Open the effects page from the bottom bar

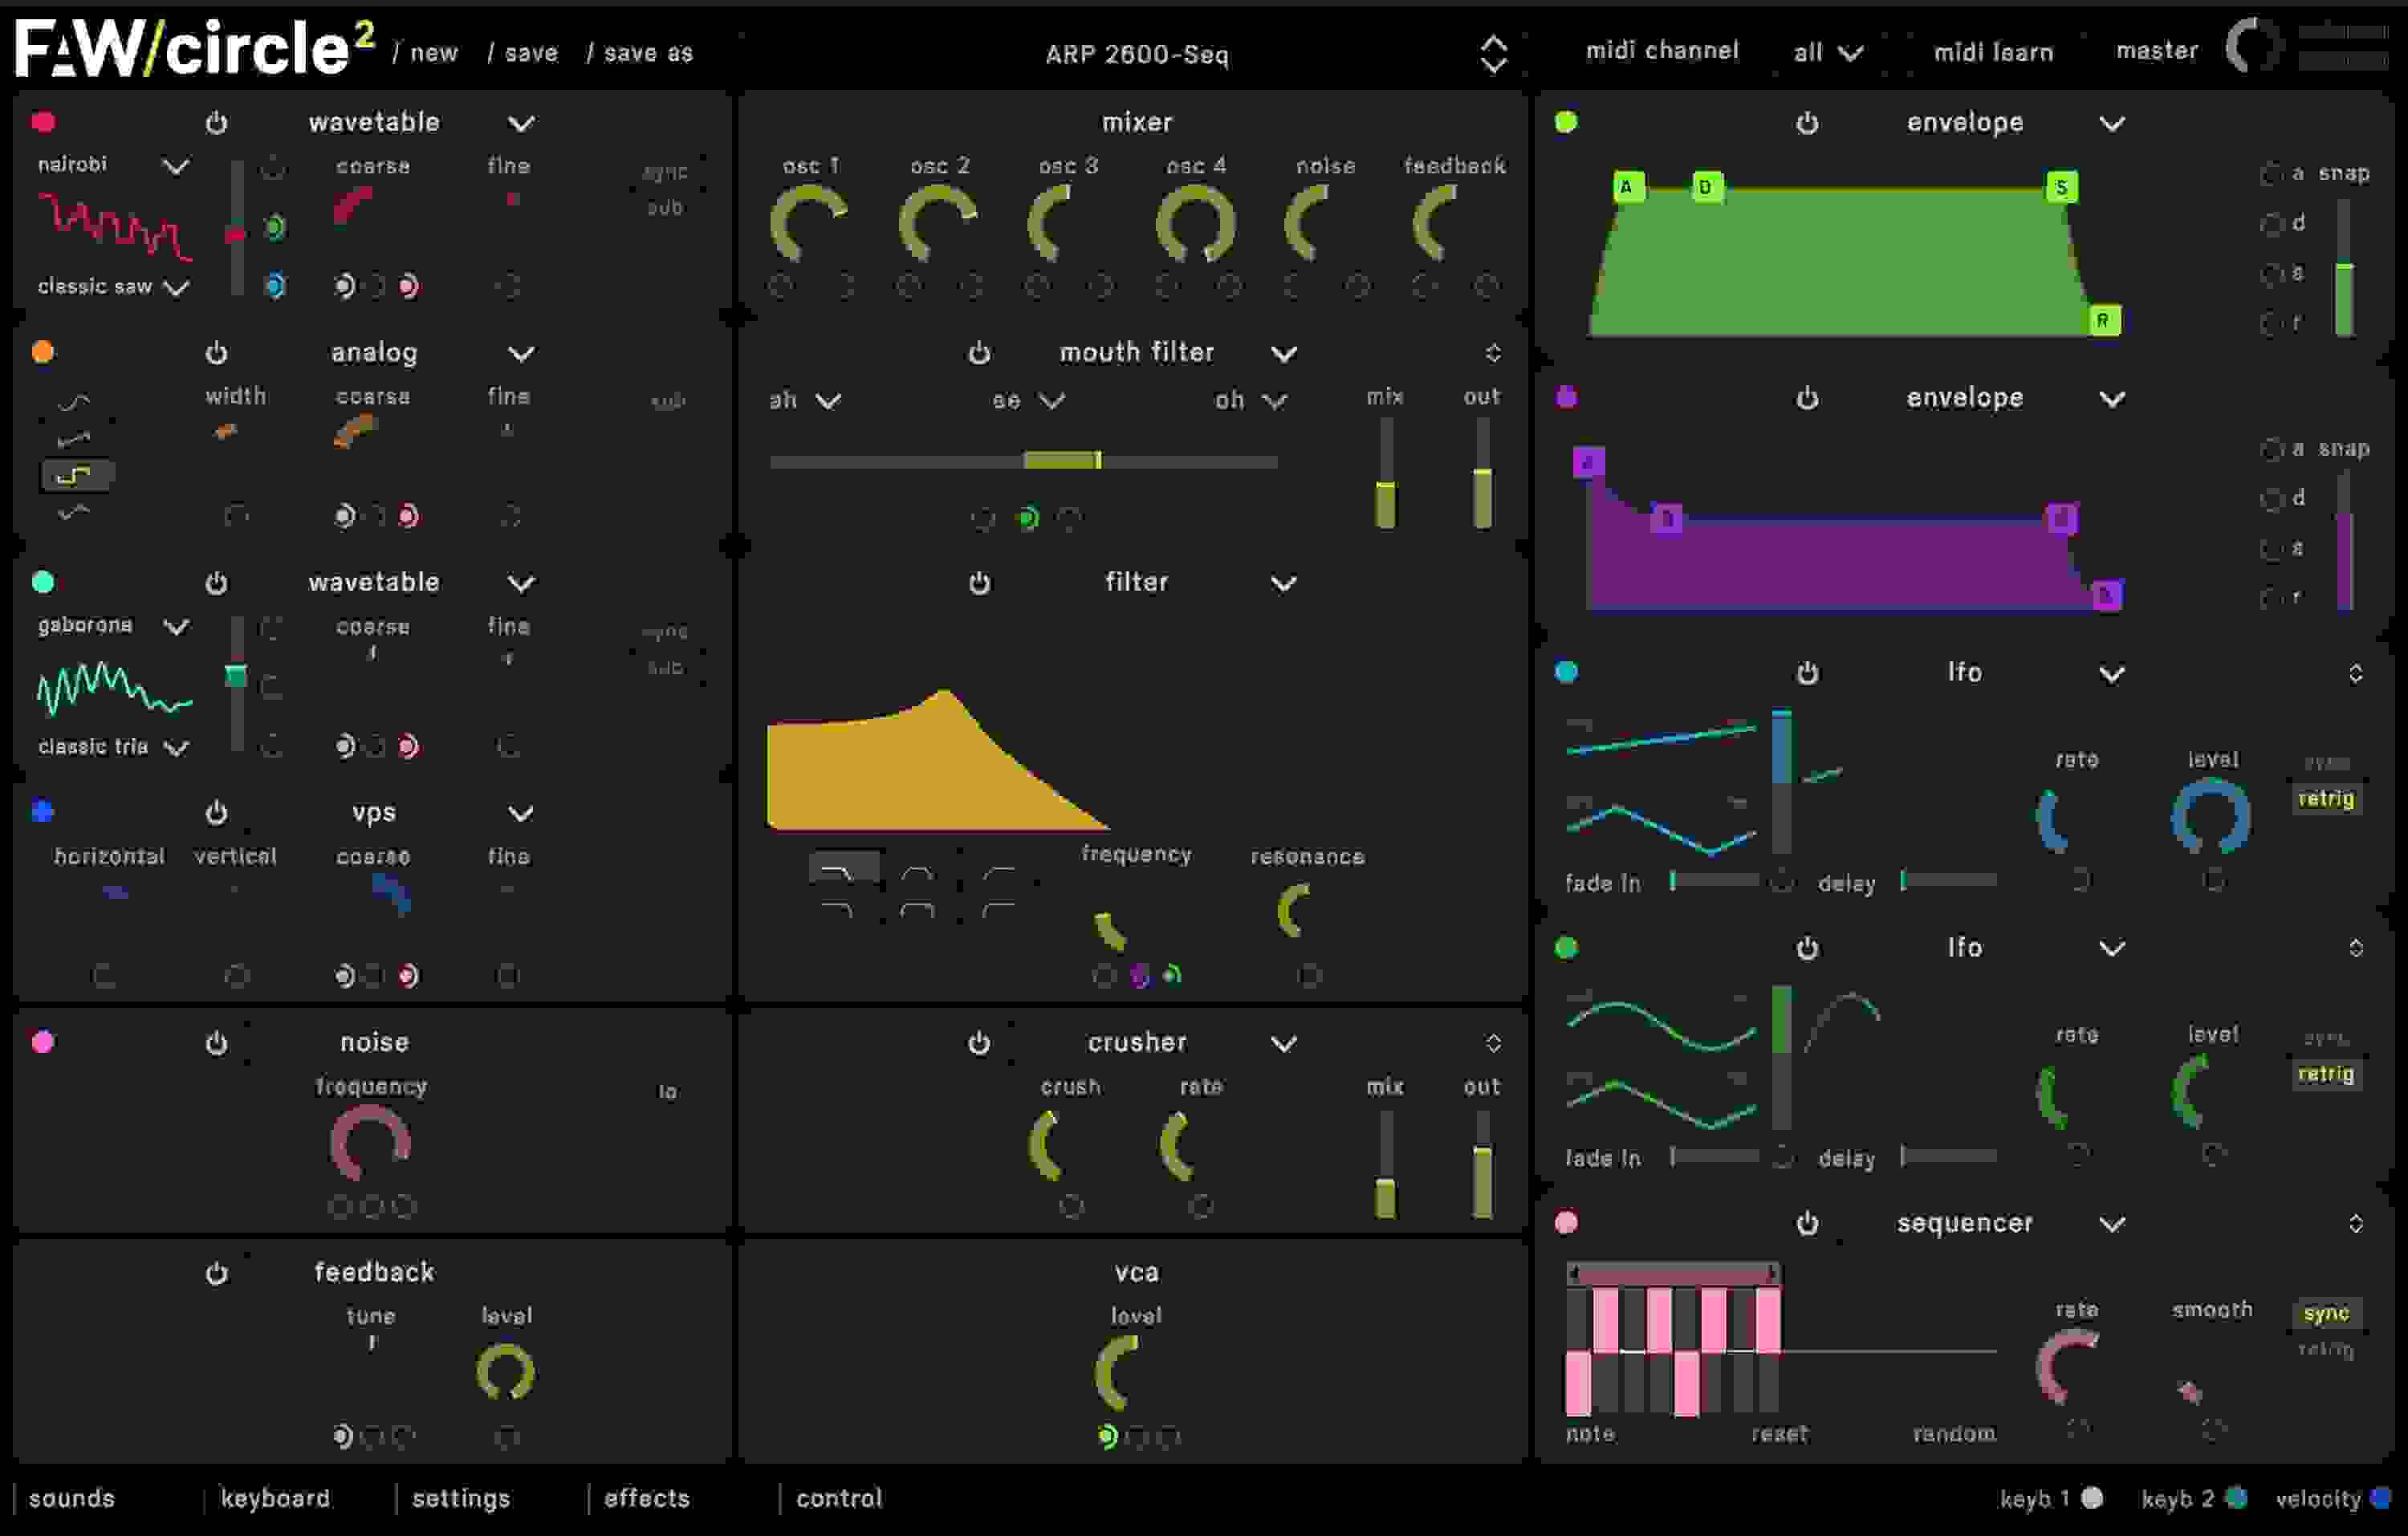pos(647,1498)
